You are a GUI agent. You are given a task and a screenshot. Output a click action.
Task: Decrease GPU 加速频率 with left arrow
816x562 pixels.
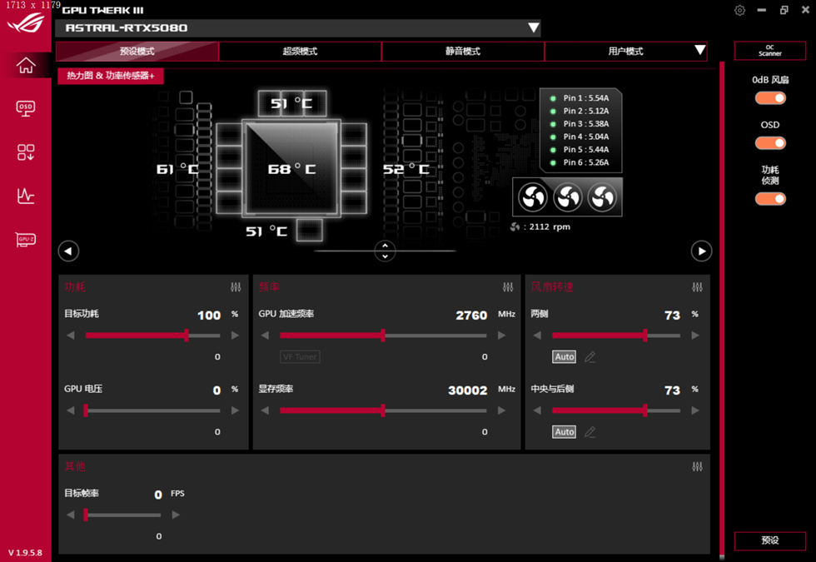[265, 336]
